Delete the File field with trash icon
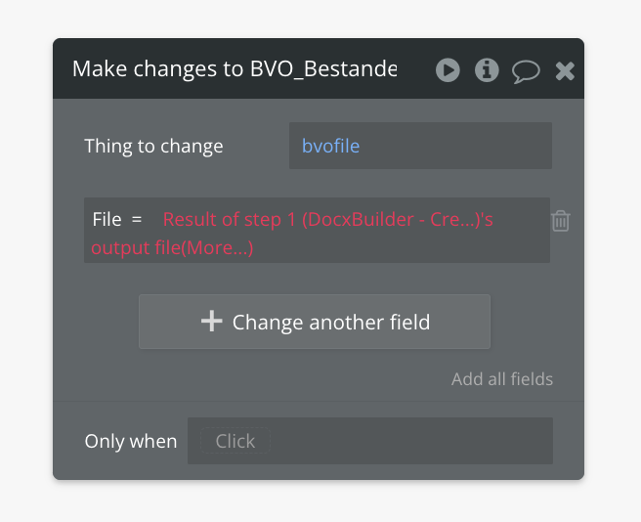 click(x=561, y=221)
